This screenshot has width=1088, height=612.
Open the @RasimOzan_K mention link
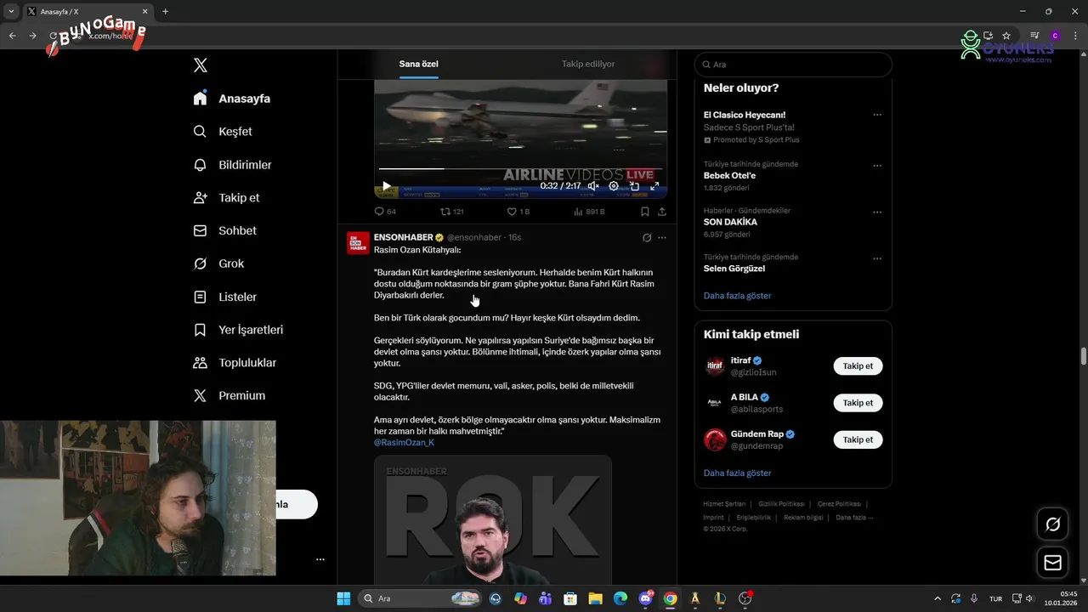(404, 443)
